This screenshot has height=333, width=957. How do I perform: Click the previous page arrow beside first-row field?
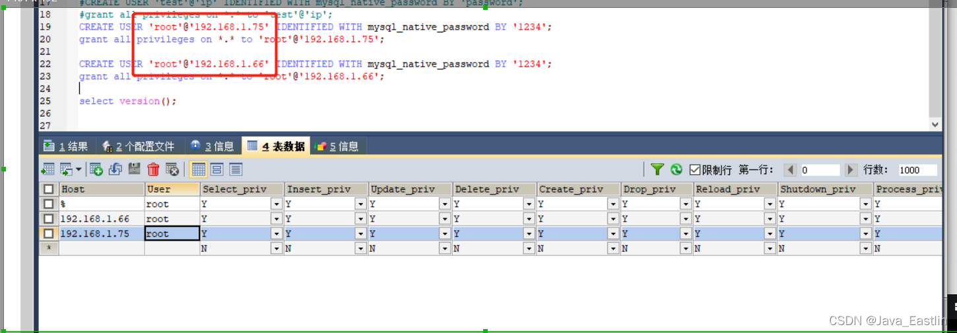(x=791, y=169)
